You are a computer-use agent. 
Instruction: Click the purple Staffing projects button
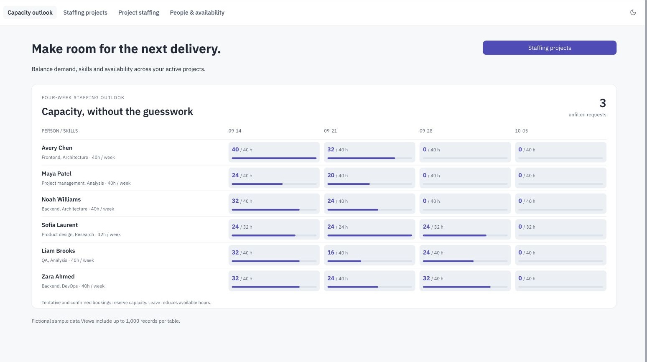(550, 48)
